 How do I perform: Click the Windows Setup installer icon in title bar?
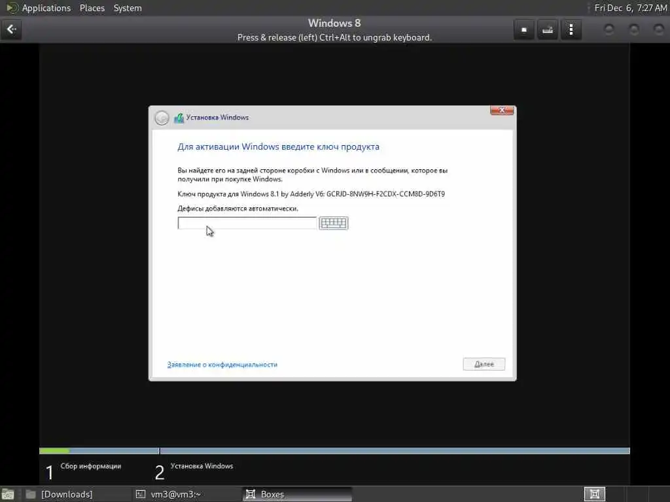tap(179, 118)
